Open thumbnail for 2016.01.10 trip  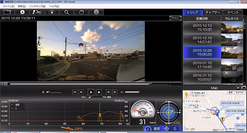pos(232,65)
